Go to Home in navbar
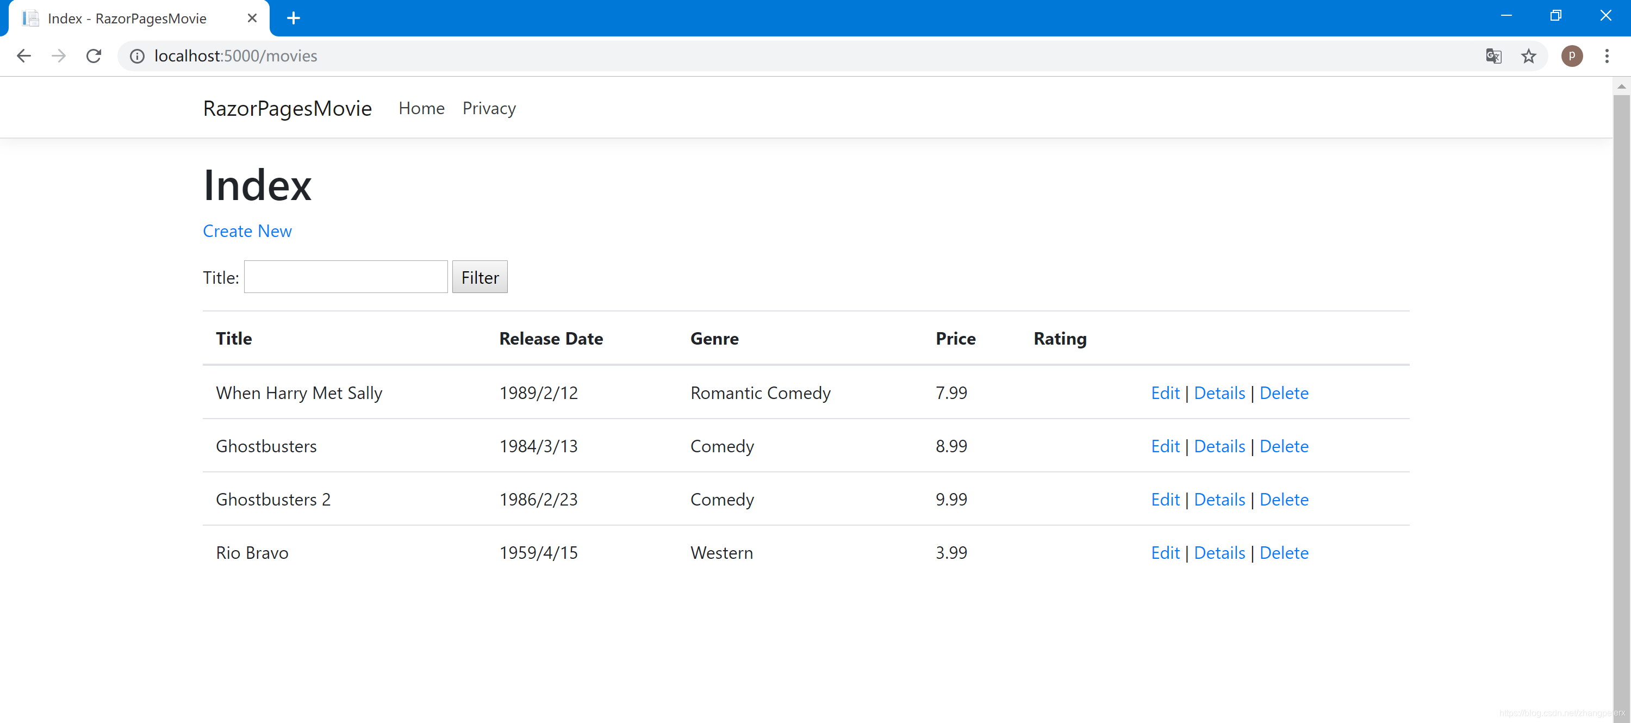Viewport: 1631px width, 723px height. coord(421,108)
